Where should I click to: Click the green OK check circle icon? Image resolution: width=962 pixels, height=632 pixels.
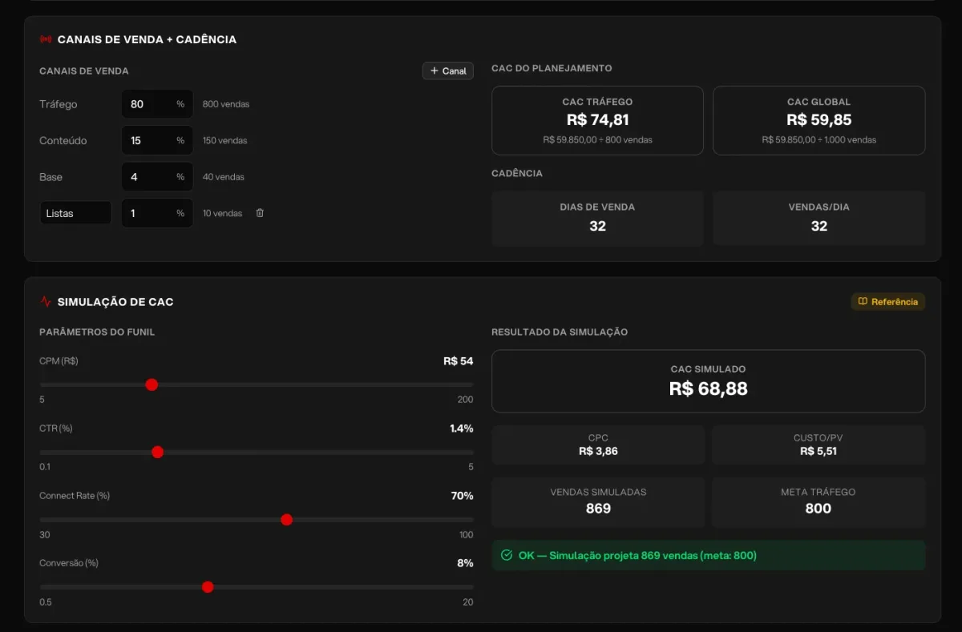pyautogui.click(x=507, y=555)
